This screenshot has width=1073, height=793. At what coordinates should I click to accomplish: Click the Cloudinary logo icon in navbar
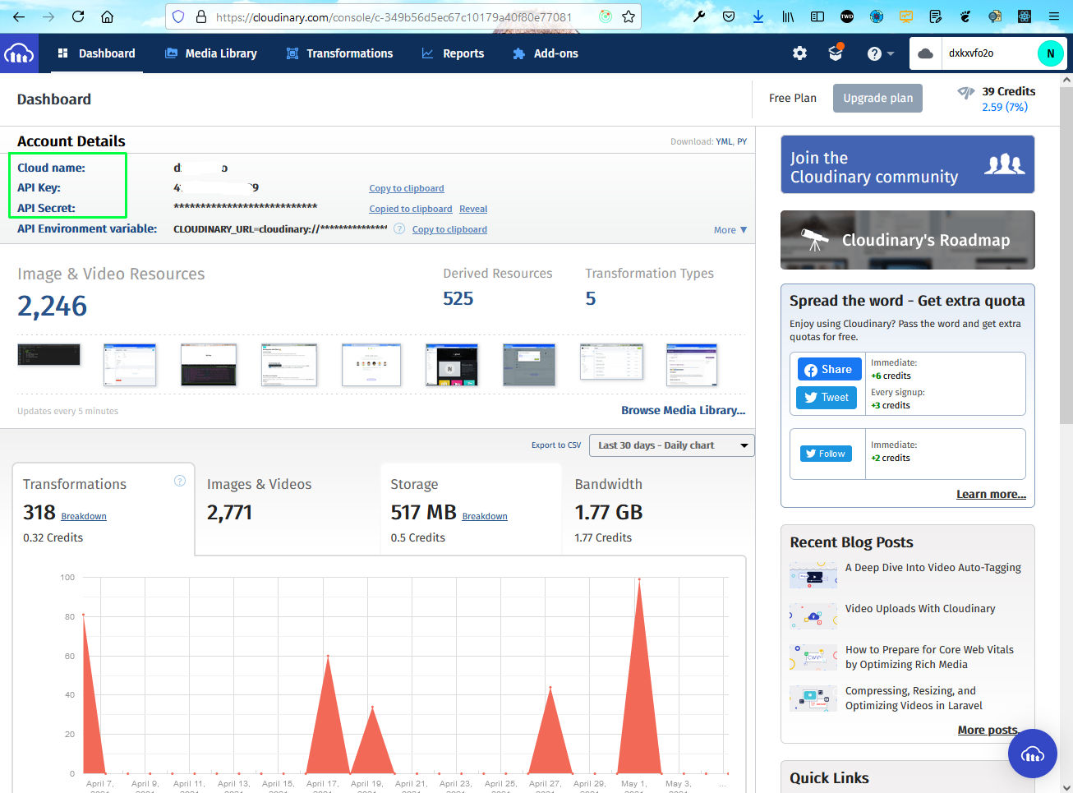coord(19,53)
